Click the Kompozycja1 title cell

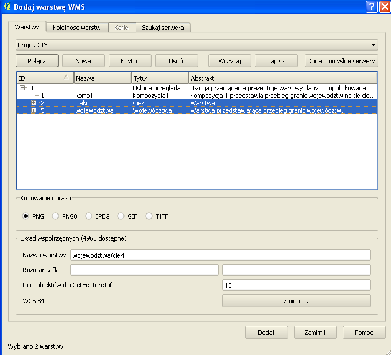click(x=150, y=96)
